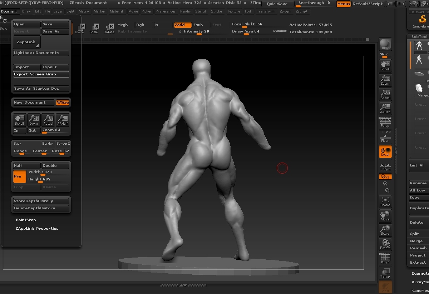Image resolution: width=429 pixels, height=294 pixels.
Task: Click the SimpleBrush tool icon
Action: [x=421, y=21]
